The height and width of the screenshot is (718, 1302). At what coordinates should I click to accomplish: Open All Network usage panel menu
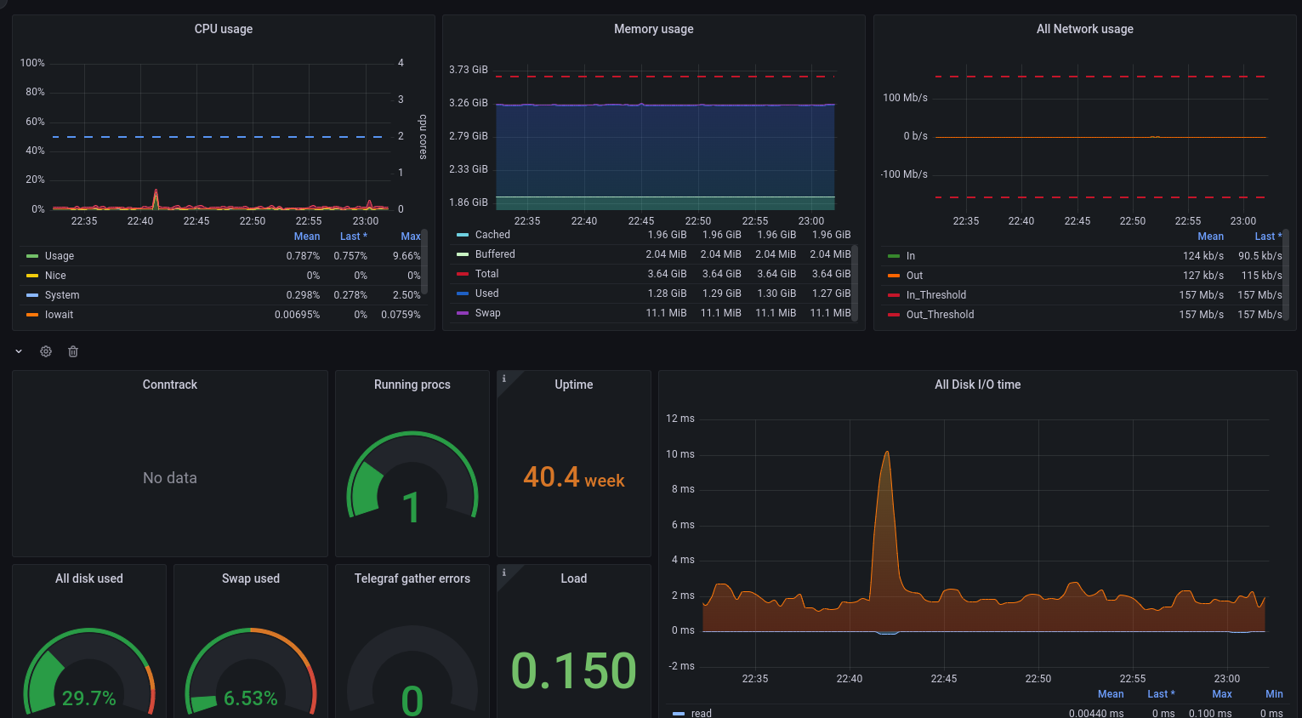tap(1085, 29)
